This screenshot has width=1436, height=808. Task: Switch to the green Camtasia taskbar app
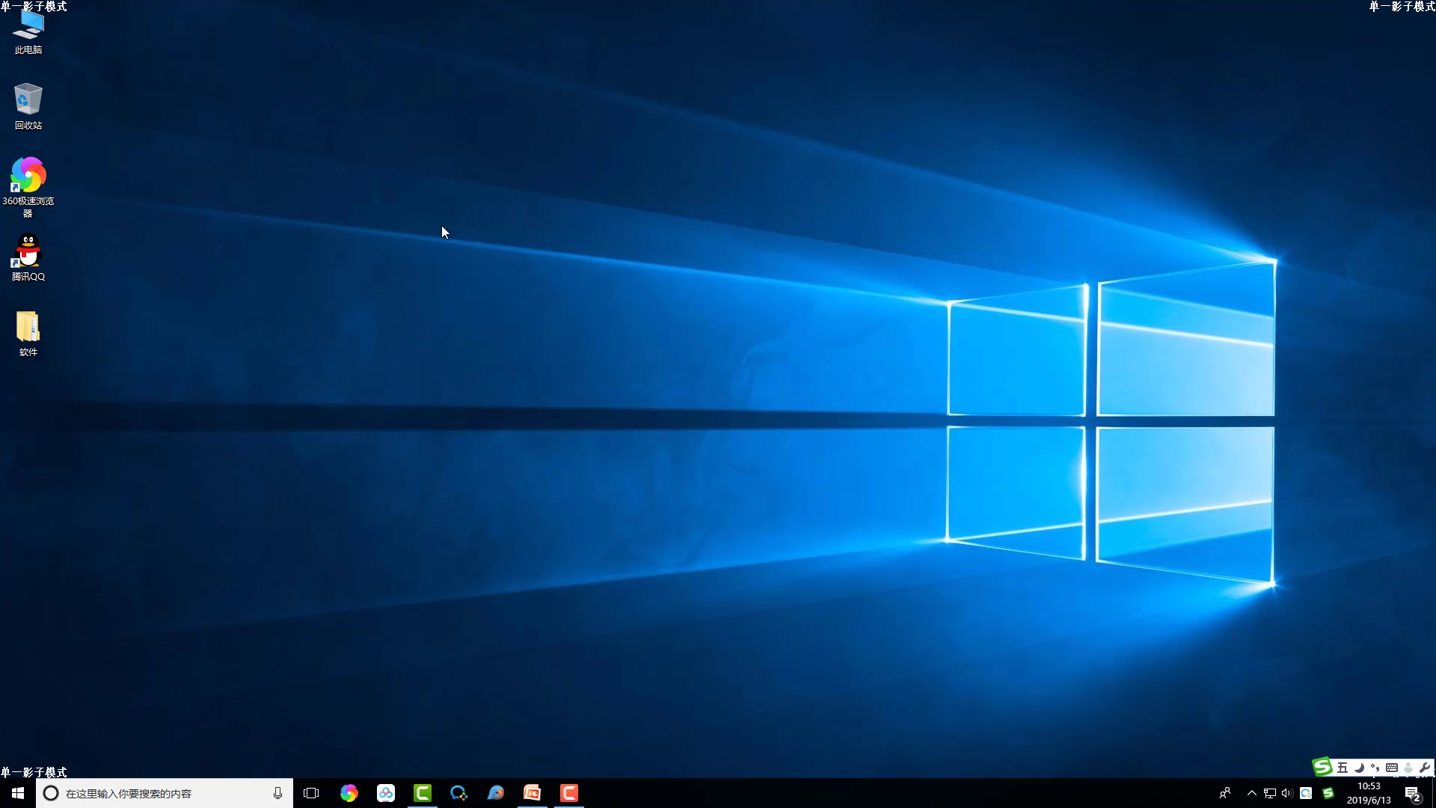click(x=423, y=793)
